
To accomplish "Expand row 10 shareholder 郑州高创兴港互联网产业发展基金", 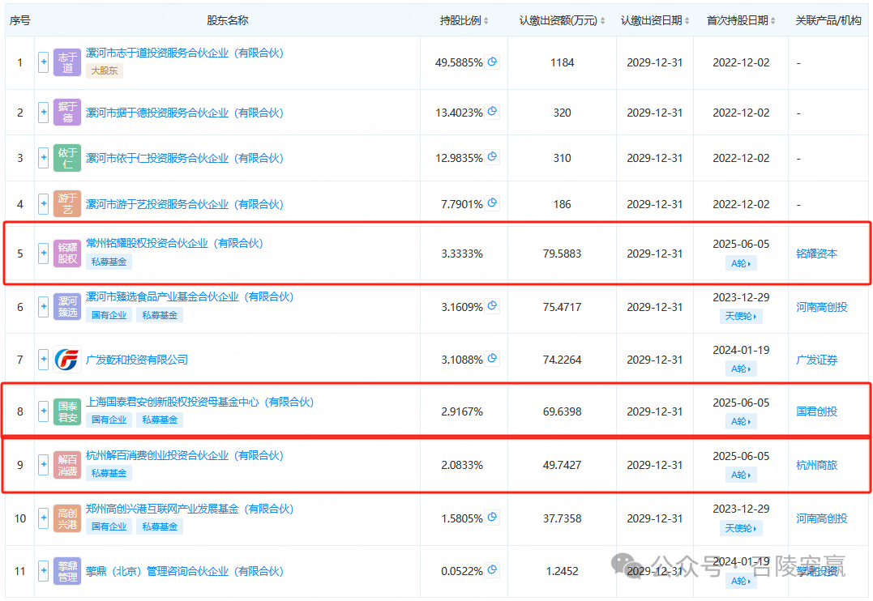I will [x=44, y=518].
